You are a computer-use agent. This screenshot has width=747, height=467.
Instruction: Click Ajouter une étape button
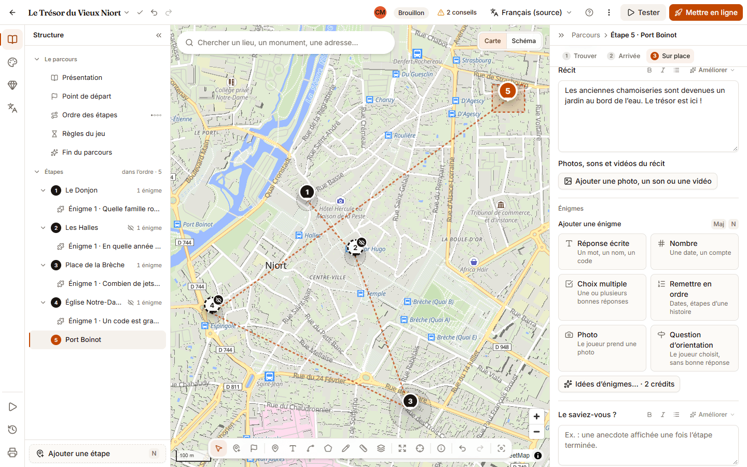[x=98, y=454]
